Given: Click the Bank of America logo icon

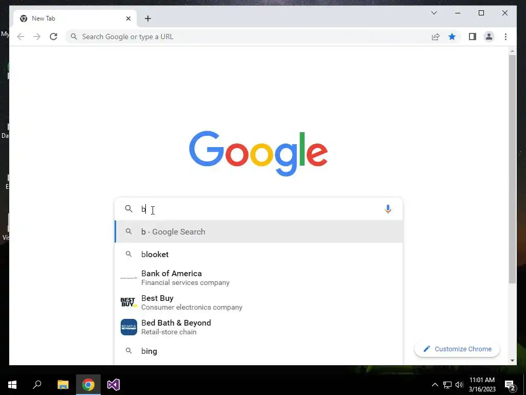Looking at the screenshot, I should 129,278.
